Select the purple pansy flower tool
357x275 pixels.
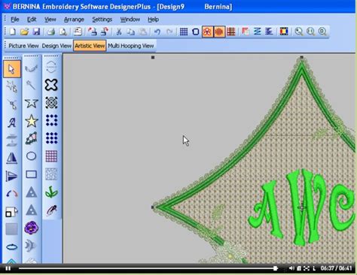(31, 228)
